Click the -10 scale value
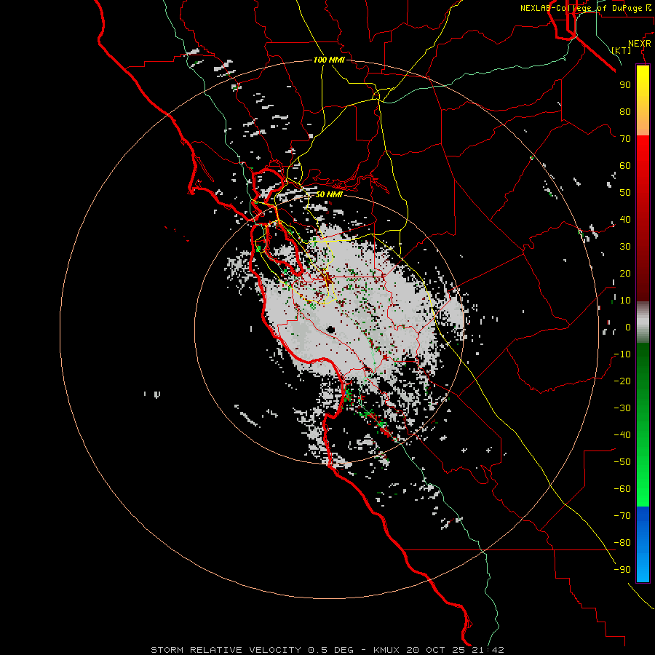The width and height of the screenshot is (655, 655). click(622, 354)
